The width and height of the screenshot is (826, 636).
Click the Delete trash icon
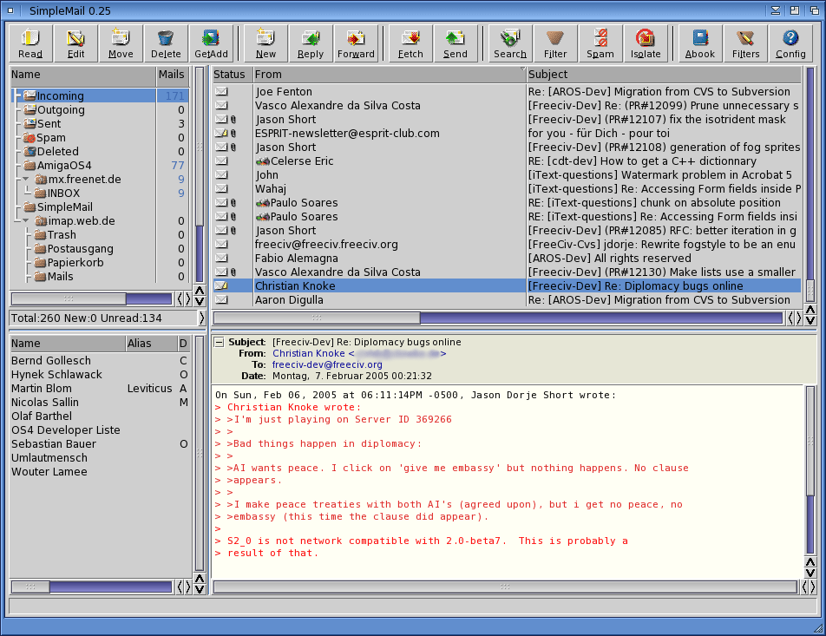(166, 43)
